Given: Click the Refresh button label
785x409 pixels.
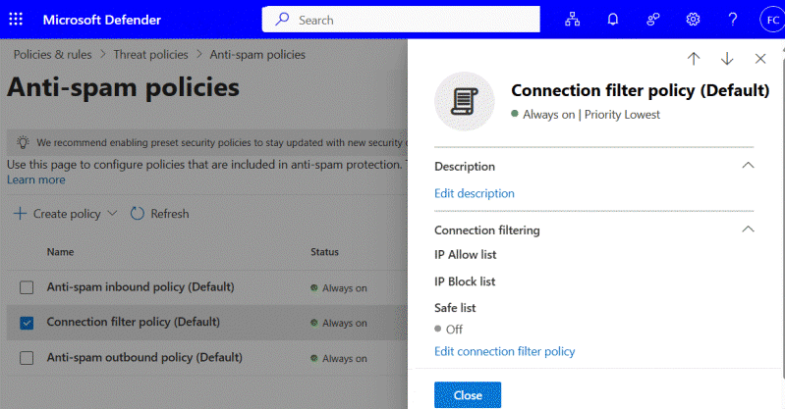Looking at the screenshot, I should 170,214.
